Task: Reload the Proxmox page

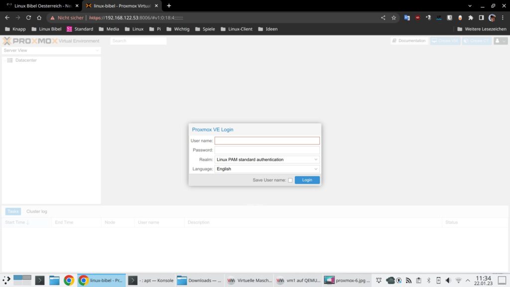Action: [x=28, y=17]
